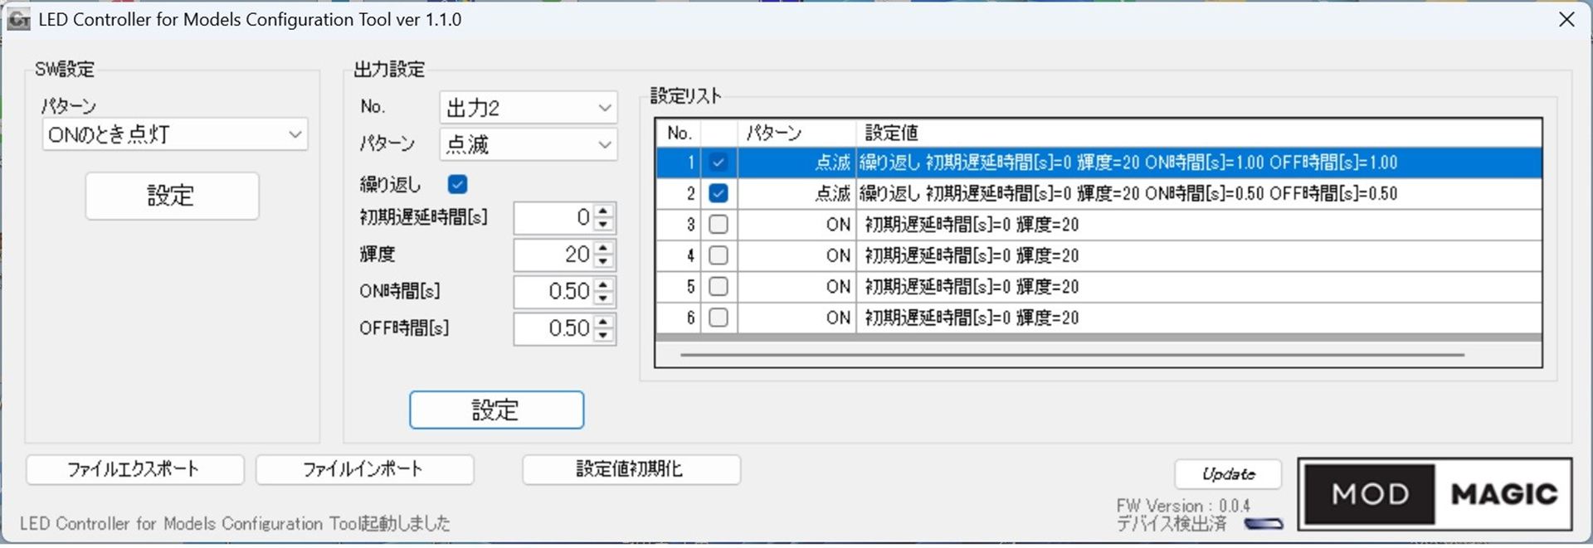Click the 設定値初期化 button
The image size is (1593, 548).
point(631,469)
